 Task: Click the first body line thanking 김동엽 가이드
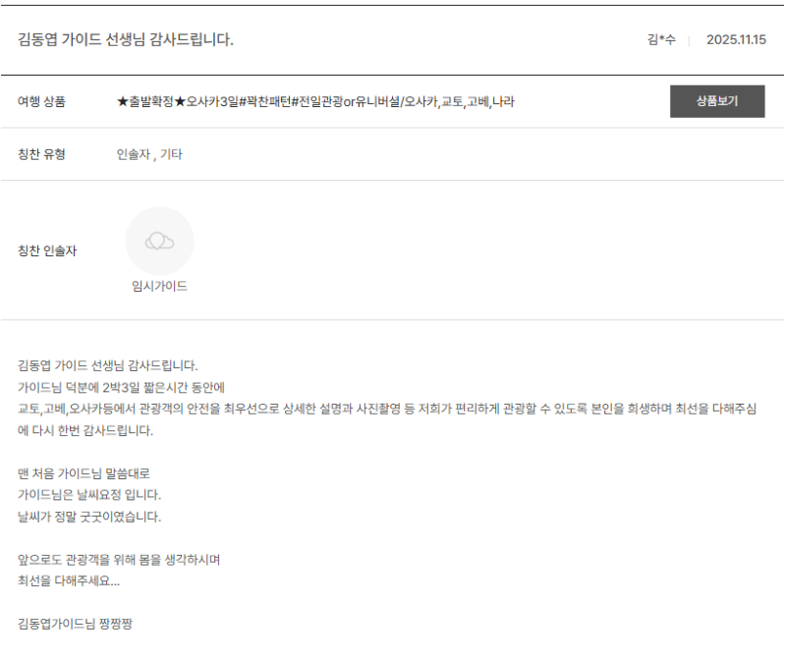click(x=108, y=365)
